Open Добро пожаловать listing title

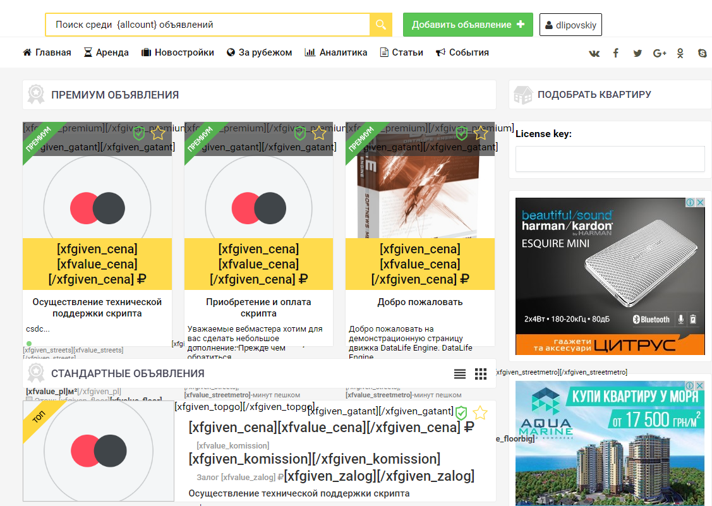point(420,302)
